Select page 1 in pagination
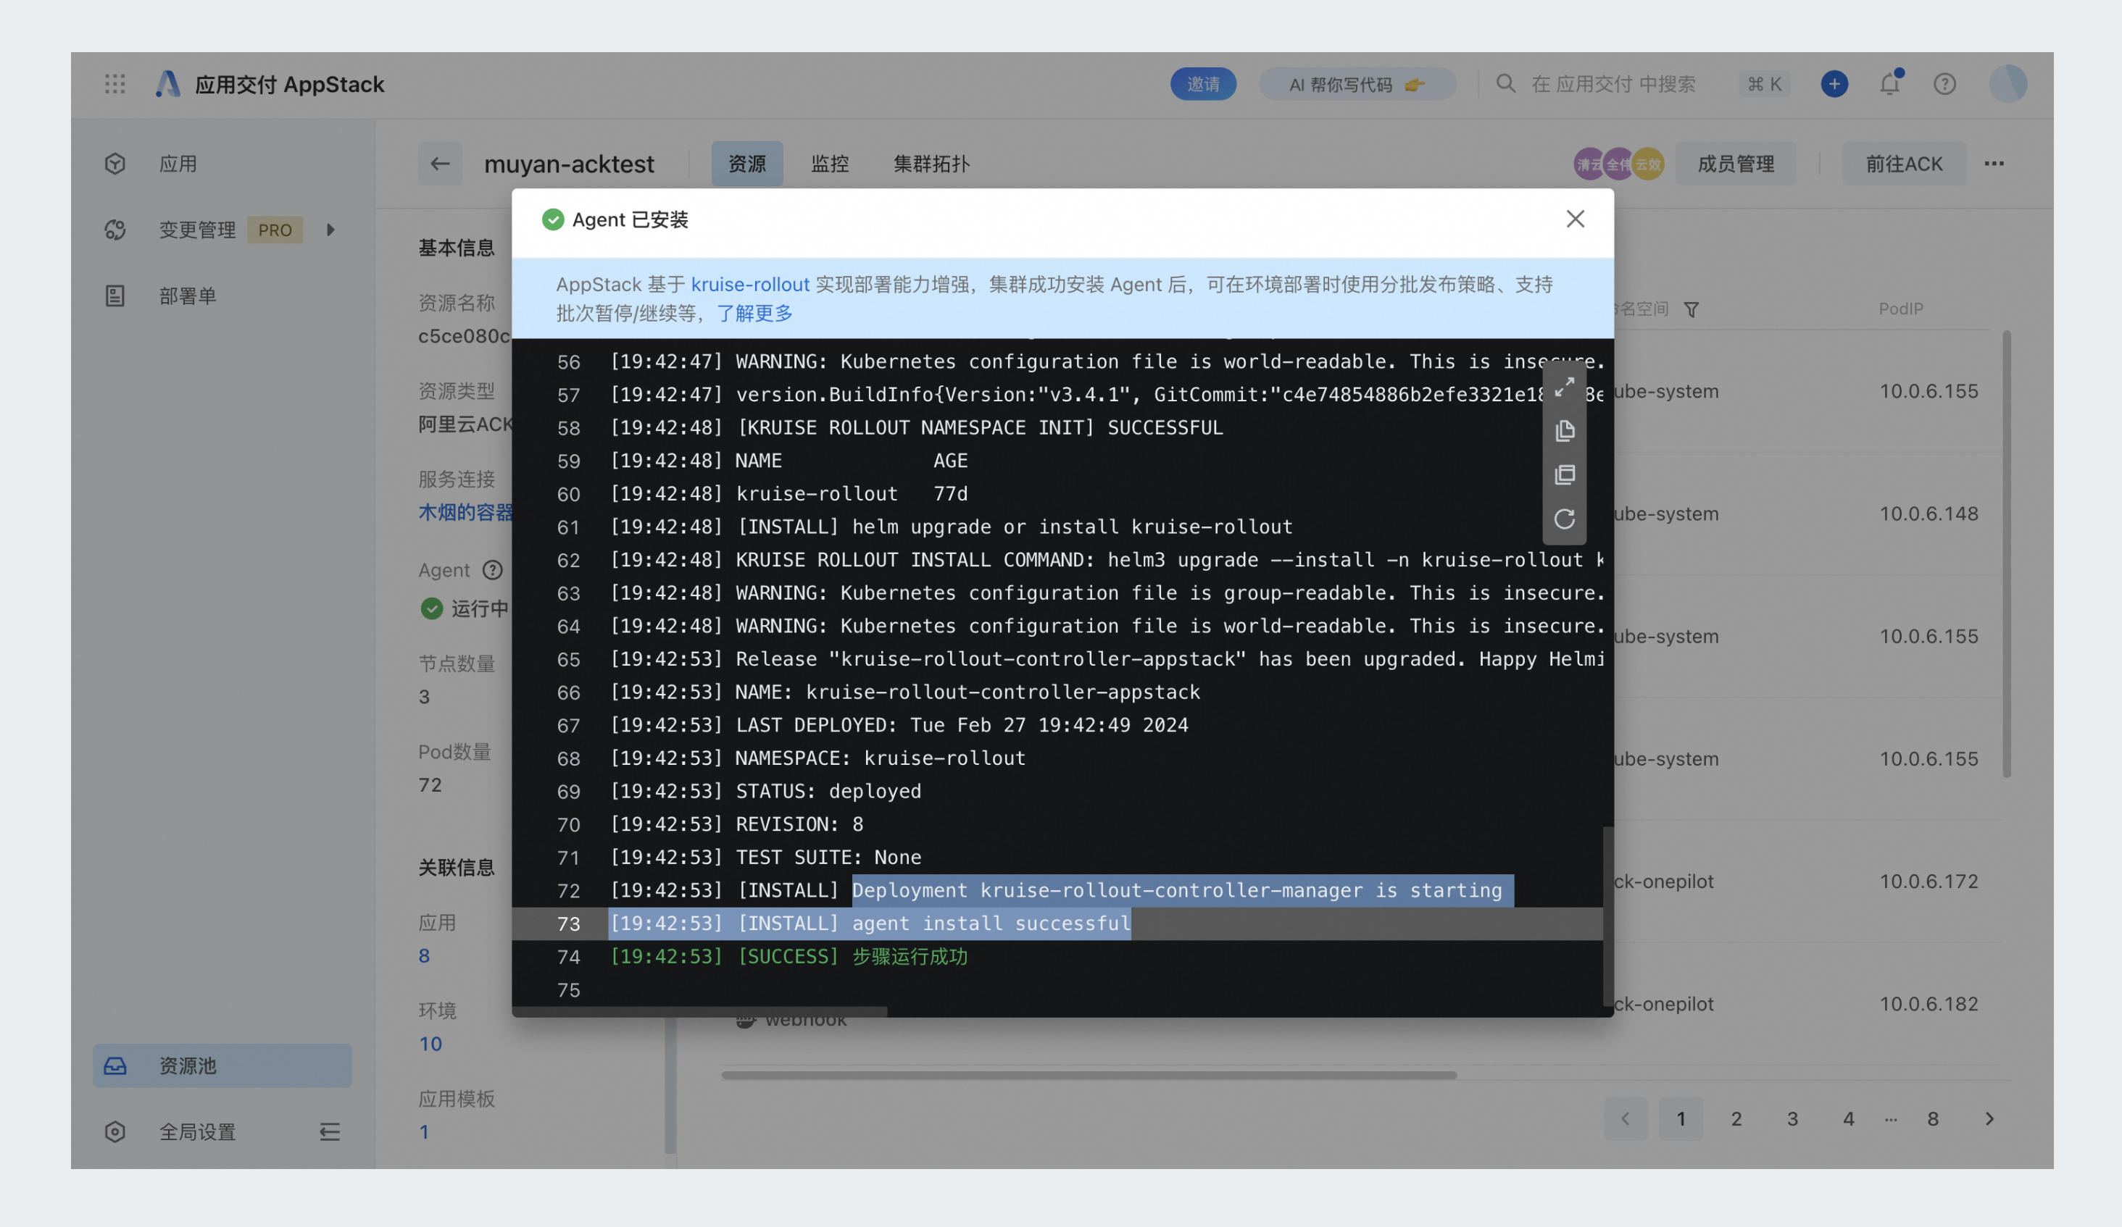This screenshot has height=1227, width=2122. click(1681, 1118)
